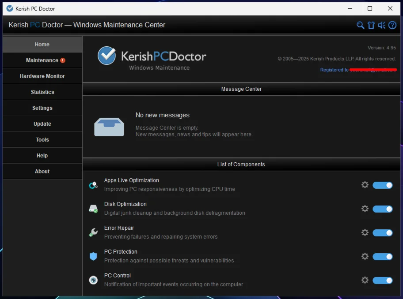Viewport: 403px width, 299px height.
Task: Maximize the Kerish PC Doctor window
Action: click(369, 8)
